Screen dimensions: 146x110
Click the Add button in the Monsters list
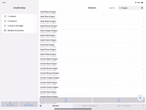point(66,100)
